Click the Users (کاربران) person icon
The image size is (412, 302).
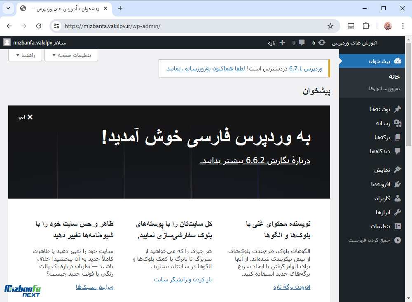pyautogui.click(x=398, y=198)
